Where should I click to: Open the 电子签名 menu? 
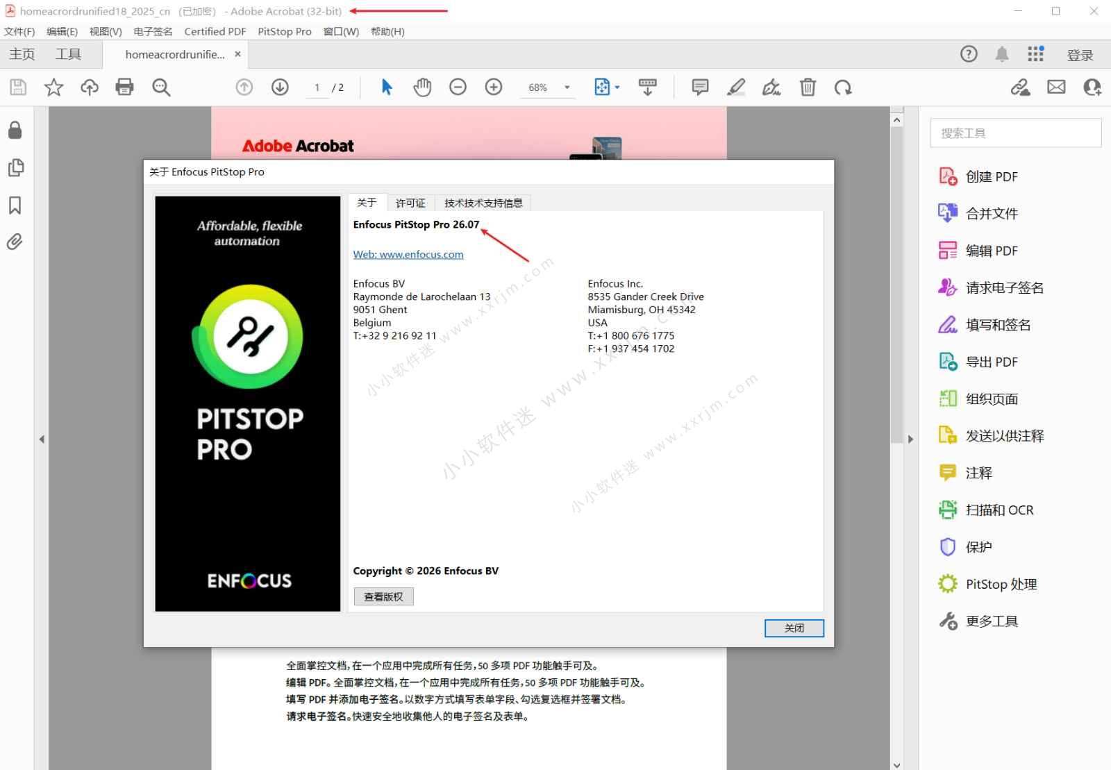(153, 31)
